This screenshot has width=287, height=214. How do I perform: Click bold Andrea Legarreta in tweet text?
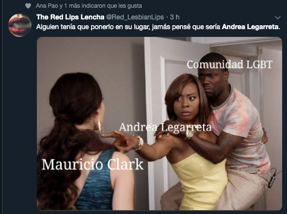(x=251, y=27)
